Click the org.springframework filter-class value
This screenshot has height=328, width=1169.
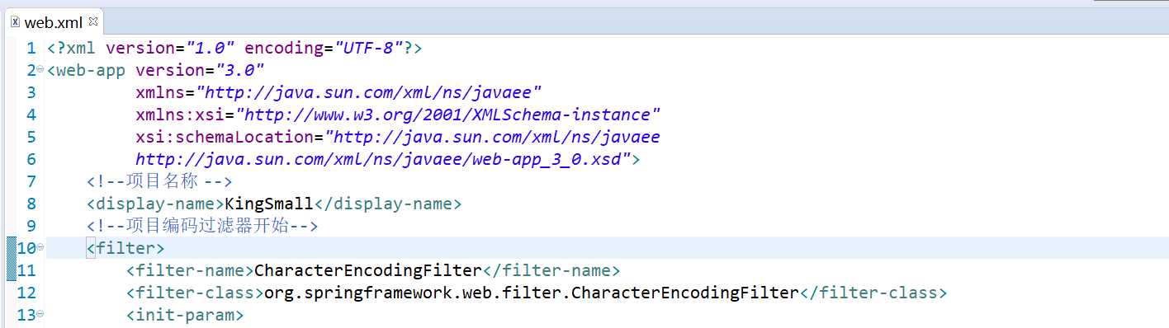pos(531,293)
